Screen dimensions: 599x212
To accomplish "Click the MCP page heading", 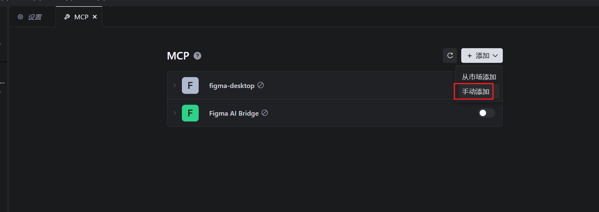I will tap(178, 56).
